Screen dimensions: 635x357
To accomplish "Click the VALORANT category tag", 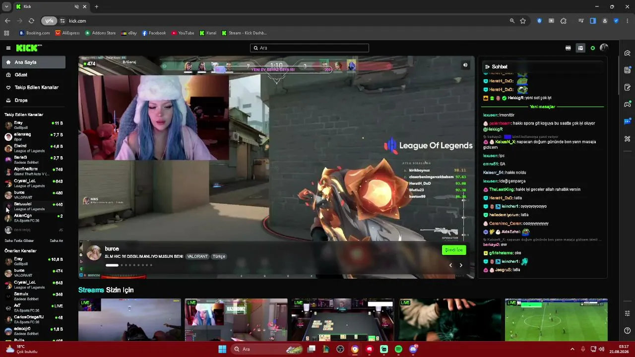I will pos(197,256).
